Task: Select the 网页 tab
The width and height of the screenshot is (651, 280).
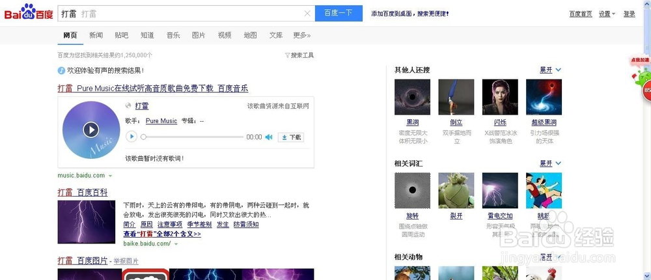Action: tap(70, 35)
